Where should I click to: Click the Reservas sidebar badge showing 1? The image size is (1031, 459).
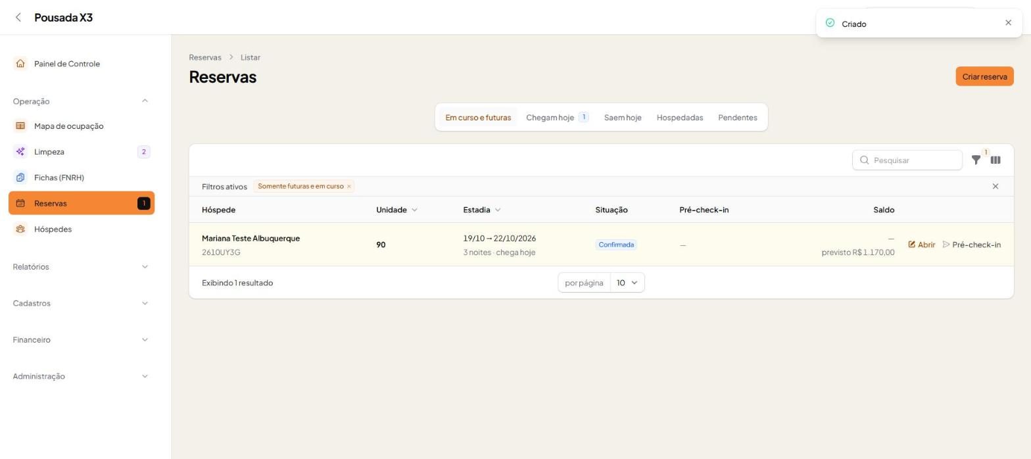tap(144, 203)
